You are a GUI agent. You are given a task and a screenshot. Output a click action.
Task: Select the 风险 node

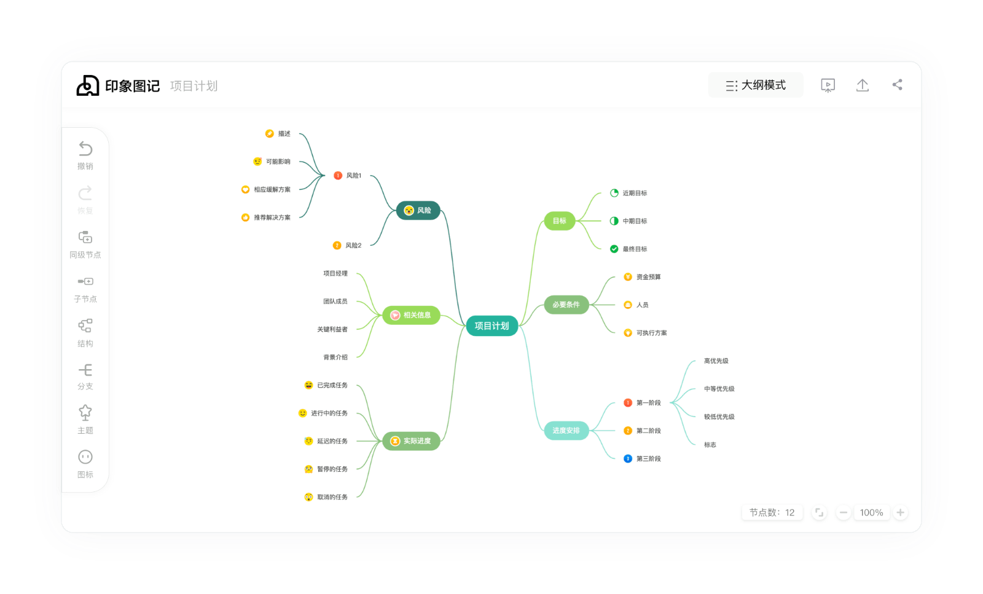pyautogui.click(x=418, y=211)
